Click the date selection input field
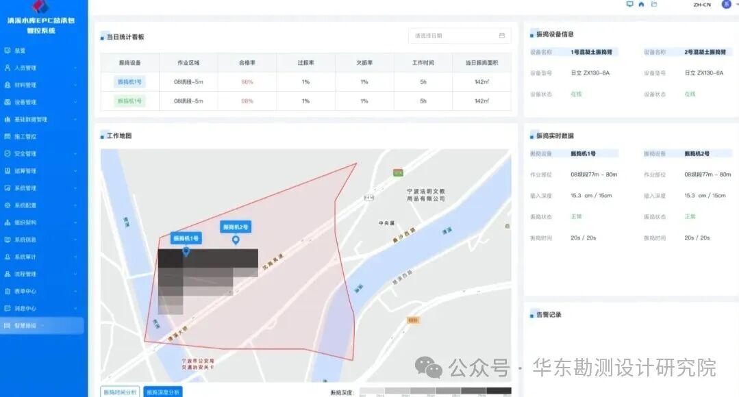This screenshot has height=397, width=739. point(460,36)
